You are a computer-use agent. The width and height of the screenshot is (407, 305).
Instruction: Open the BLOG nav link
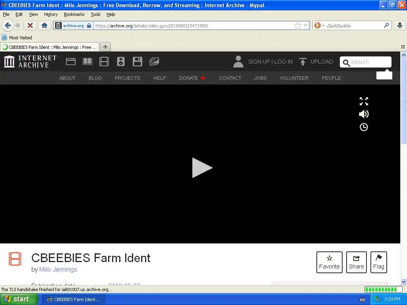click(95, 78)
